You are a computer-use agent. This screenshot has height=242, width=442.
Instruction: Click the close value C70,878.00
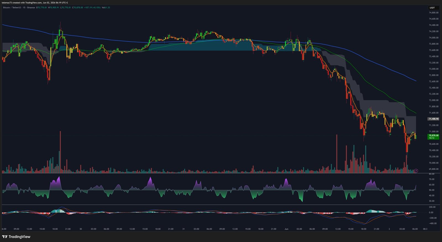click(x=78, y=7)
